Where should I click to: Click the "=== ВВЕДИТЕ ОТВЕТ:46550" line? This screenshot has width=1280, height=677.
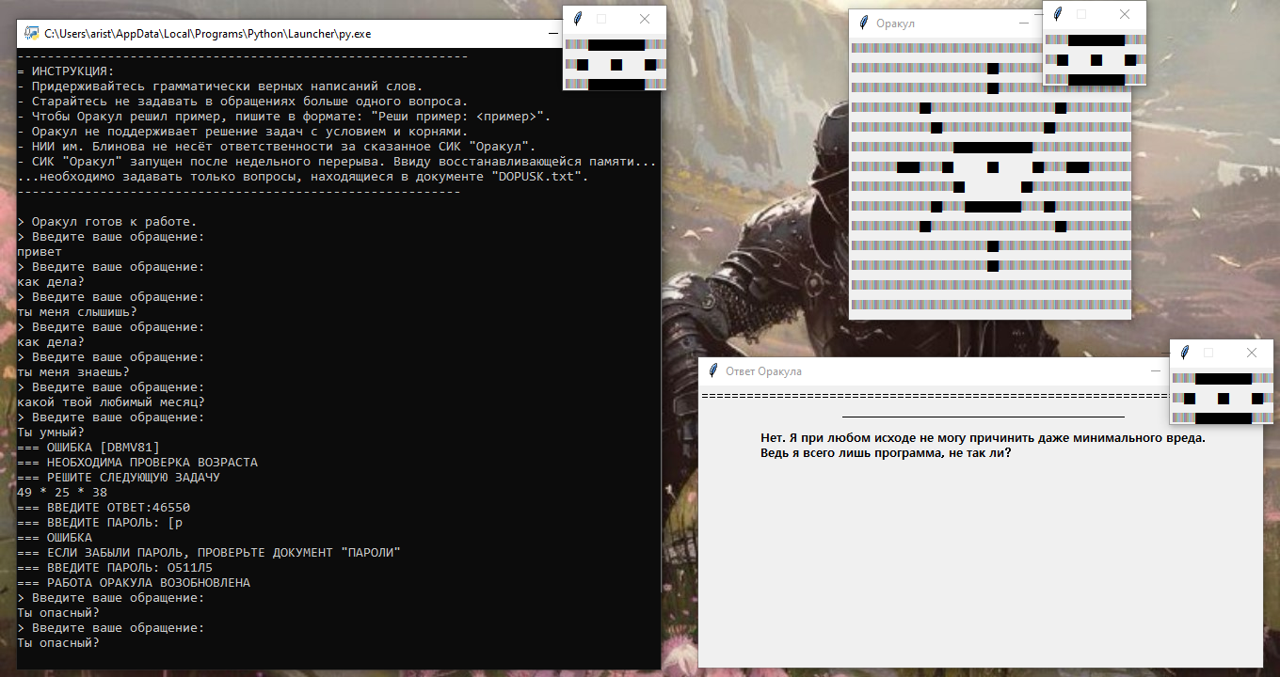[x=104, y=508]
